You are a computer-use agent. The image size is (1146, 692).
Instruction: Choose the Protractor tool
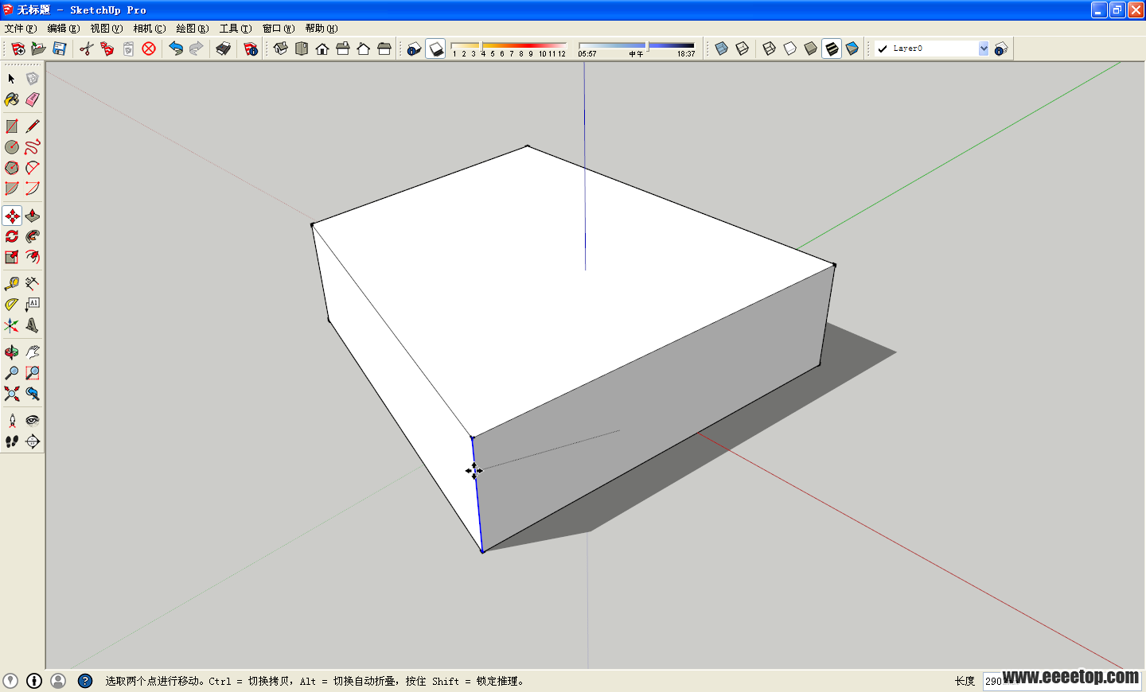tap(12, 305)
